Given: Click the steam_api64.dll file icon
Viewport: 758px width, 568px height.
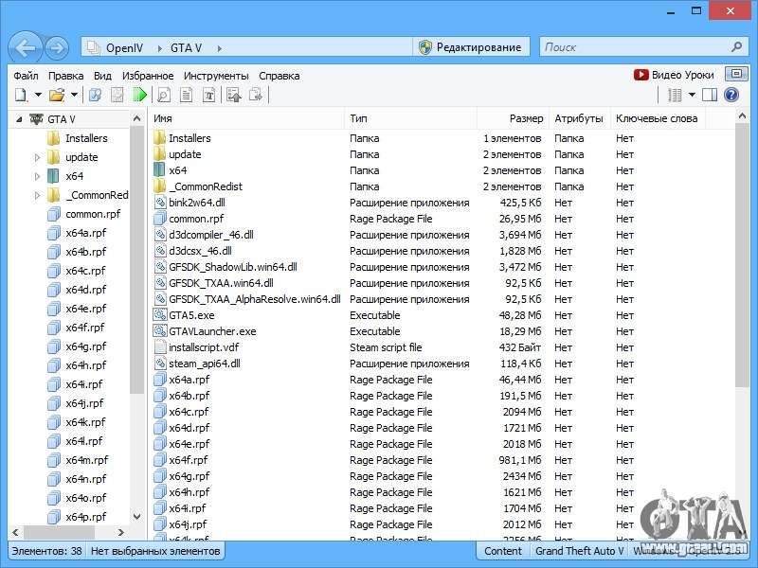Looking at the screenshot, I should pos(159,364).
